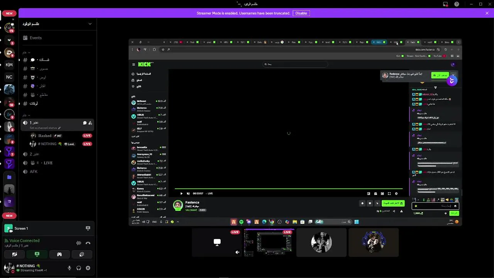
Task: Select MrBeast in Kick sidebar
Action: 149,102
